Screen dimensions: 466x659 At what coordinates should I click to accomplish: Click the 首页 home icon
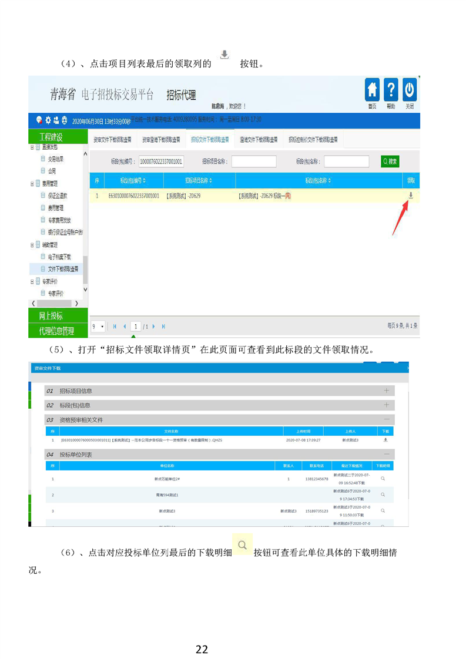point(372,91)
